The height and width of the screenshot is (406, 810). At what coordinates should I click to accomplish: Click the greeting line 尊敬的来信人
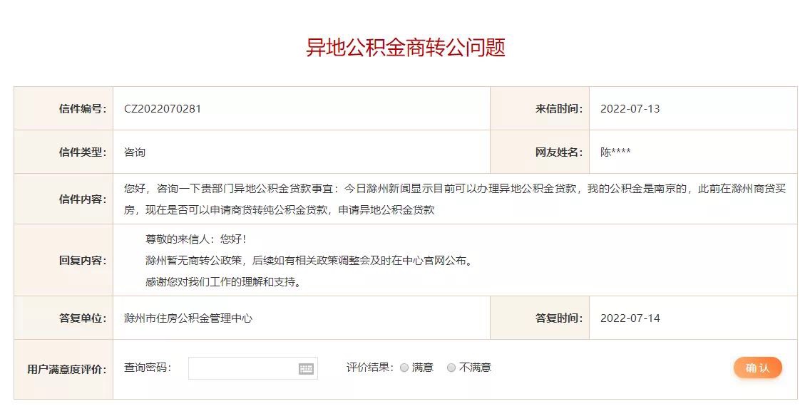pos(196,239)
